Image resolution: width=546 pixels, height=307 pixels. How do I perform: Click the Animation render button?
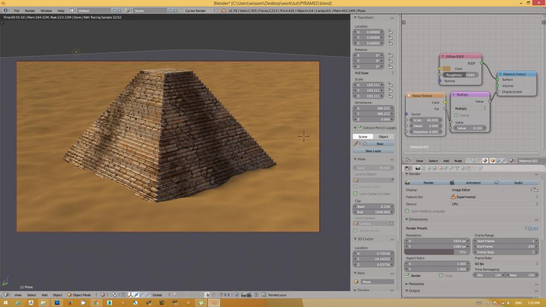pyautogui.click(x=473, y=183)
